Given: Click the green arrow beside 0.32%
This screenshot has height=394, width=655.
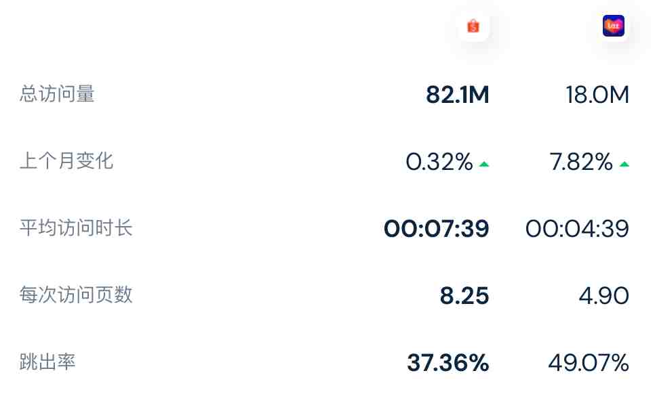Looking at the screenshot, I should (x=483, y=165).
